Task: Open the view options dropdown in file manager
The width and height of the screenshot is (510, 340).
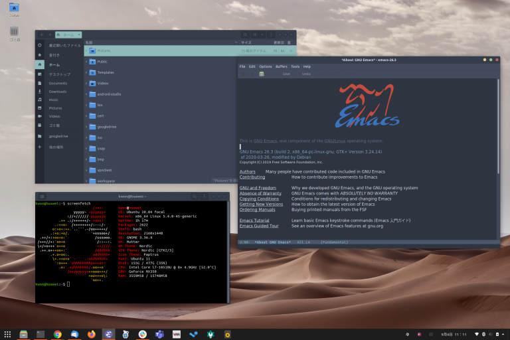Action: pos(262,35)
